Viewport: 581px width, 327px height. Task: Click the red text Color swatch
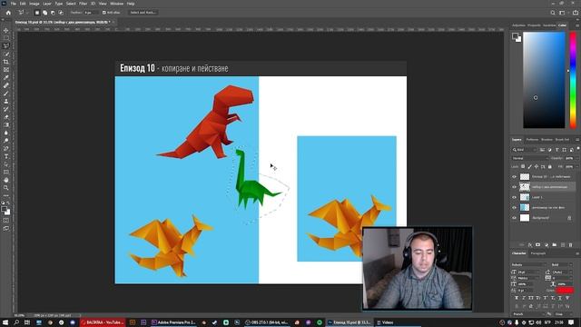[565, 291]
